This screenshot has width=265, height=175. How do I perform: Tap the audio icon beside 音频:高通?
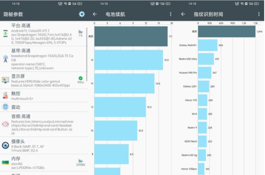(5, 124)
